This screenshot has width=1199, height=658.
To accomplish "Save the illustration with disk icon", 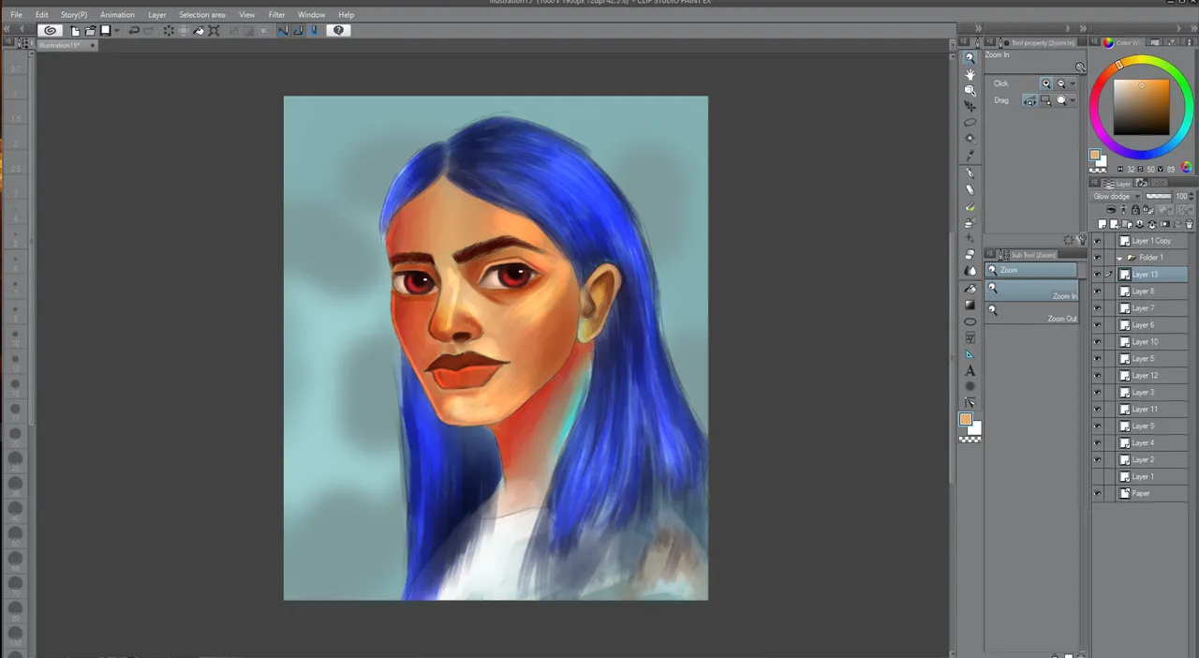I will pos(105,30).
